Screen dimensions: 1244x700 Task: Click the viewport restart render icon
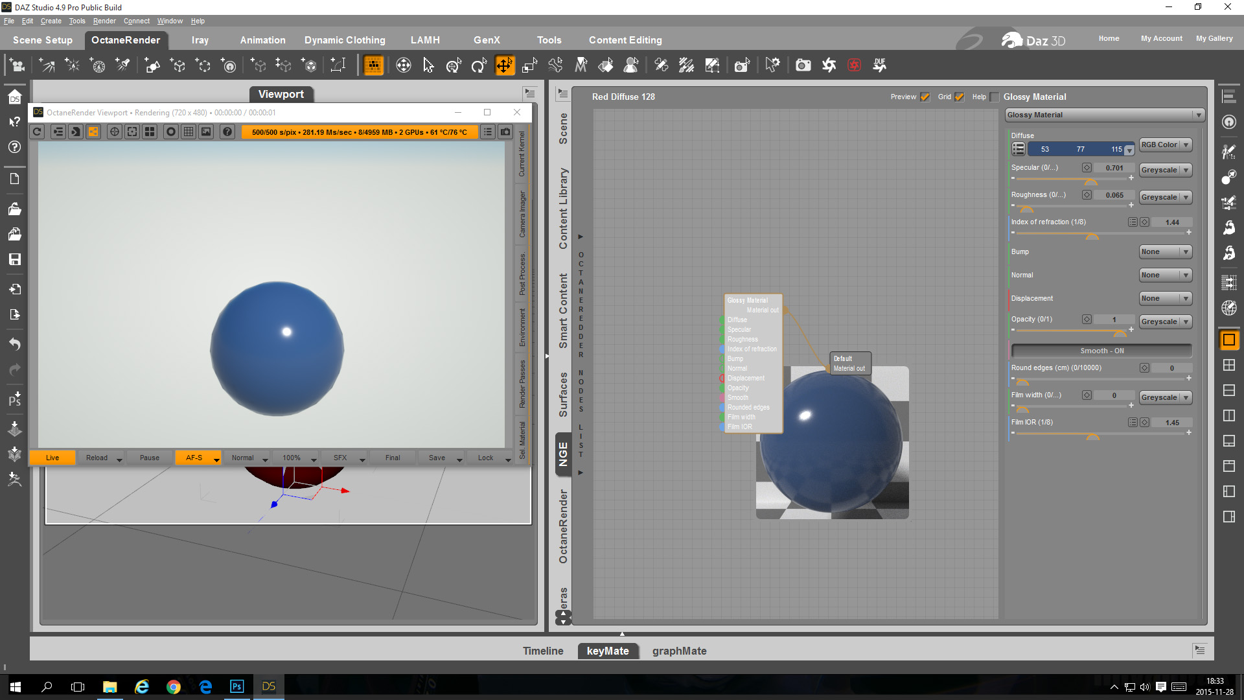37,132
